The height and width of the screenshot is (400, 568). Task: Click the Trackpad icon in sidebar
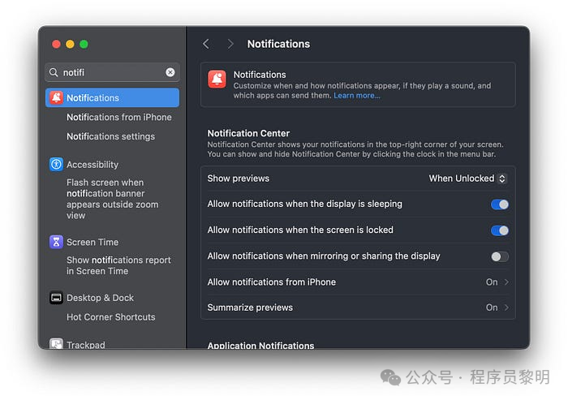[x=56, y=345]
